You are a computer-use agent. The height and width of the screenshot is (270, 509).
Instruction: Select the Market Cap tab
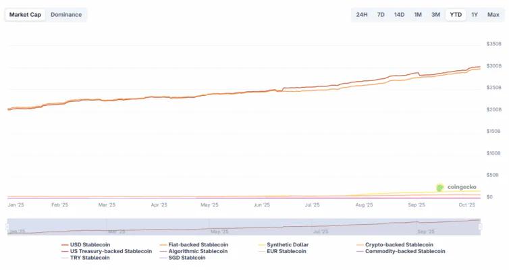pyautogui.click(x=26, y=14)
